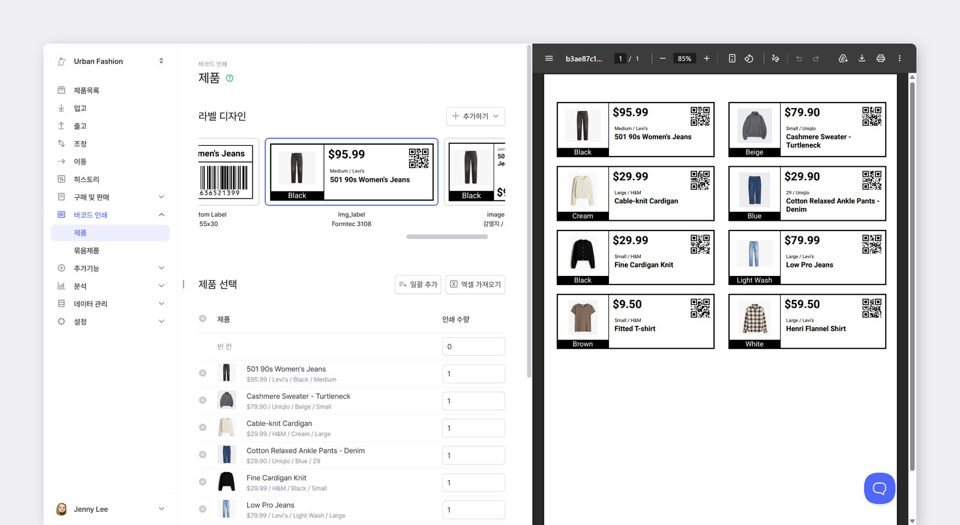
Task: Select the PDF draw annotation tool
Action: [x=775, y=58]
